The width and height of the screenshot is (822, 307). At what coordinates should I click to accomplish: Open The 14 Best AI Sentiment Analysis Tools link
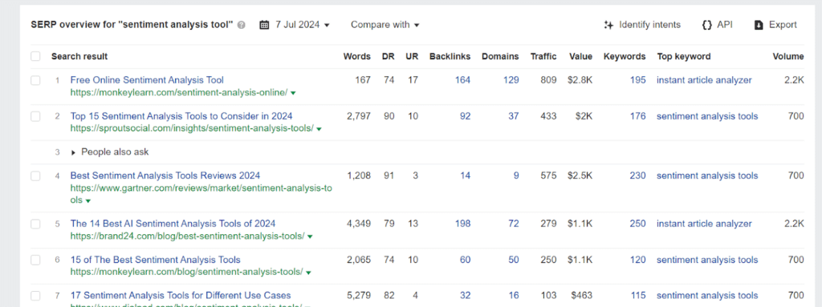(x=173, y=224)
